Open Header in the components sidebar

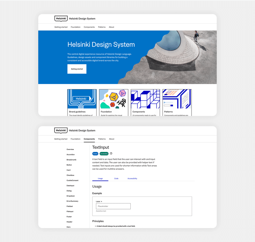69,222
